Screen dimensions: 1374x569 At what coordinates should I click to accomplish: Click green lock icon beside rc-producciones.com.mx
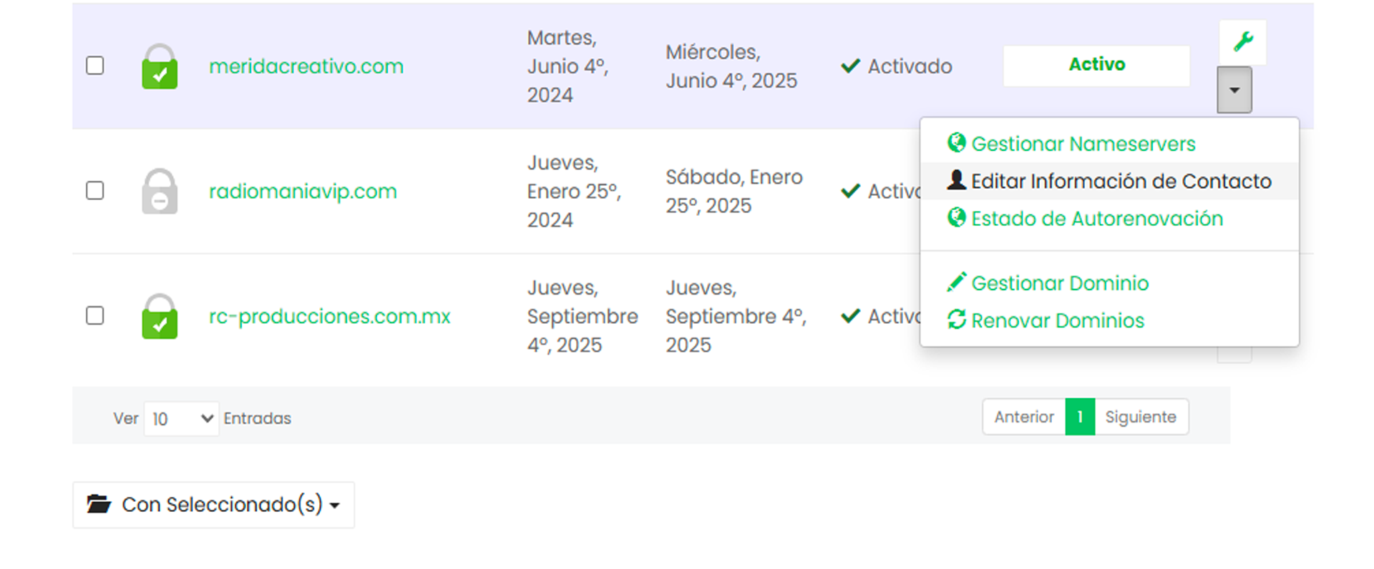pyautogui.click(x=160, y=317)
